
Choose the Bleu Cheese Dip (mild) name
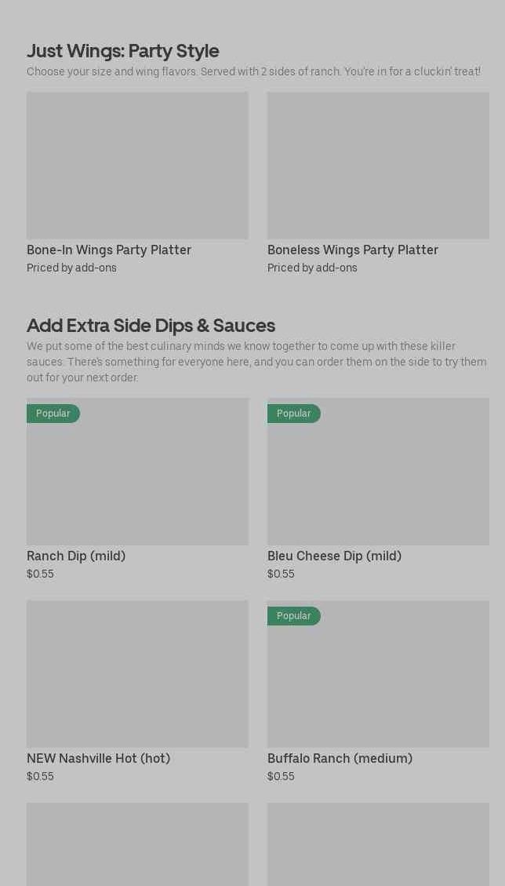[x=334, y=556]
